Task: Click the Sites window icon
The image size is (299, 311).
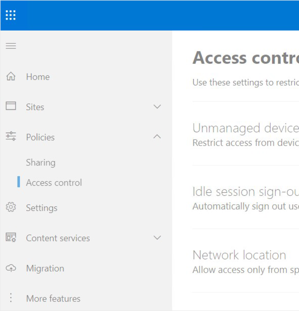Action: point(11,106)
